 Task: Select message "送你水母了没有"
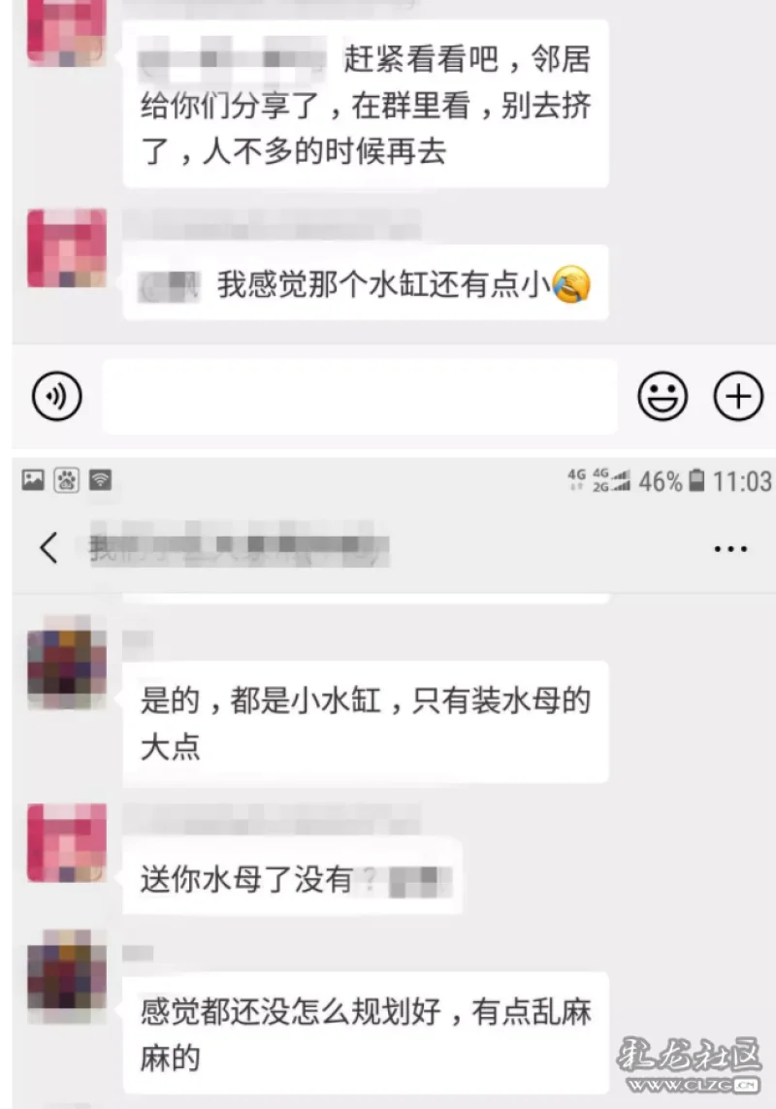pos(292,877)
